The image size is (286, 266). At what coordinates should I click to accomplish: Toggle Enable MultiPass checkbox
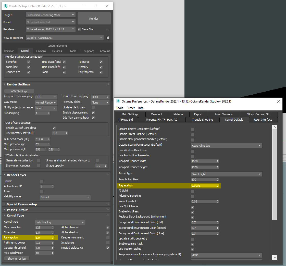pyautogui.click(x=193, y=212)
